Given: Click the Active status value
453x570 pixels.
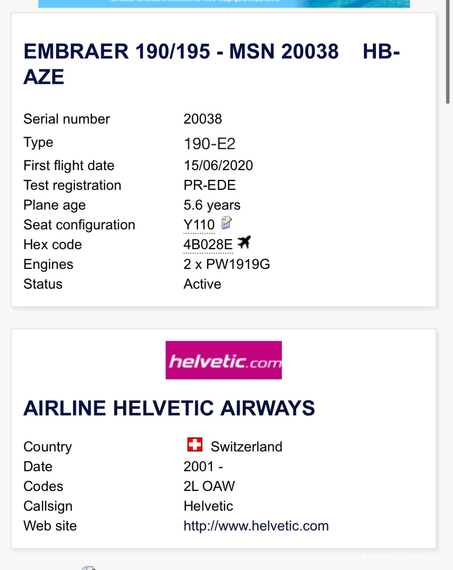Looking at the screenshot, I should tap(202, 284).
